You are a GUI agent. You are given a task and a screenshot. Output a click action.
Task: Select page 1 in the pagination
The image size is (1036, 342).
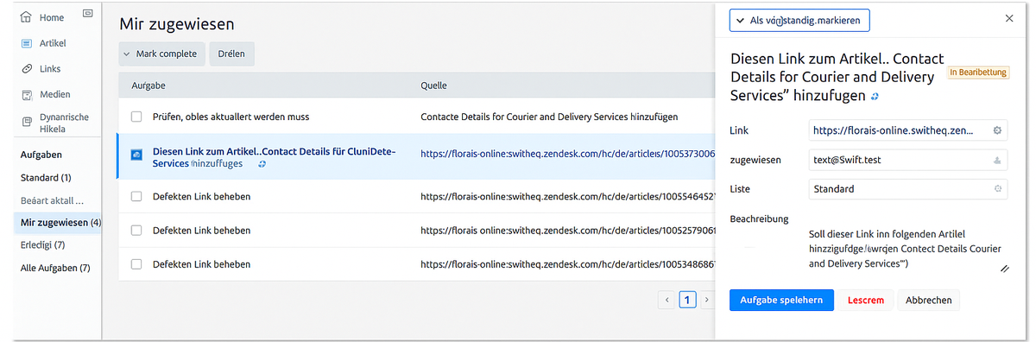click(687, 300)
